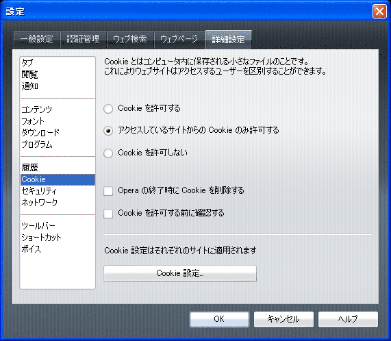This screenshot has width=391, height=341.
Task: Select ネットワーク in the sidebar
Action: click(x=58, y=203)
